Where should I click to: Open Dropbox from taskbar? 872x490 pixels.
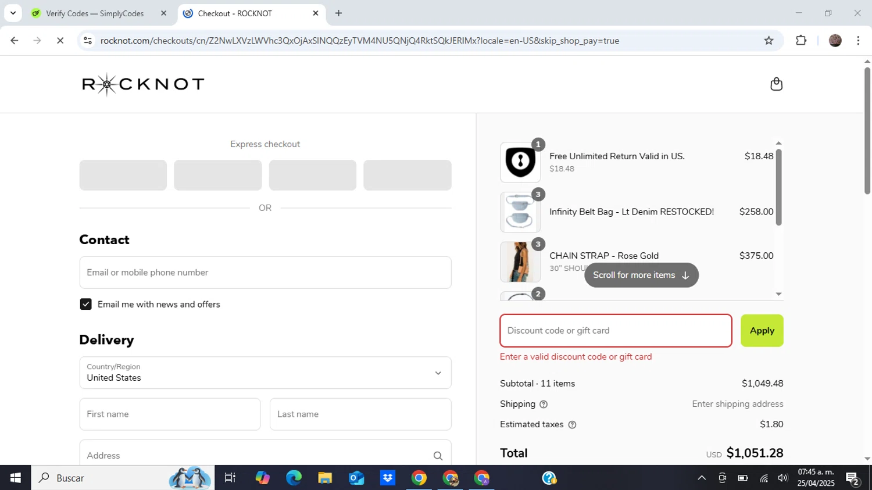point(388,478)
